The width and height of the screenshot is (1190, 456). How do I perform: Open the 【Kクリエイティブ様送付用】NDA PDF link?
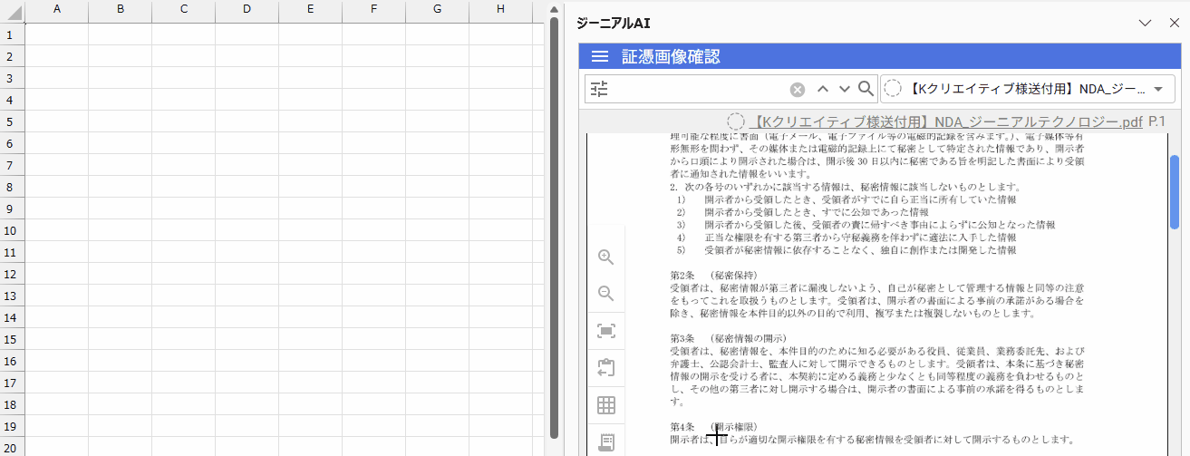tap(948, 121)
